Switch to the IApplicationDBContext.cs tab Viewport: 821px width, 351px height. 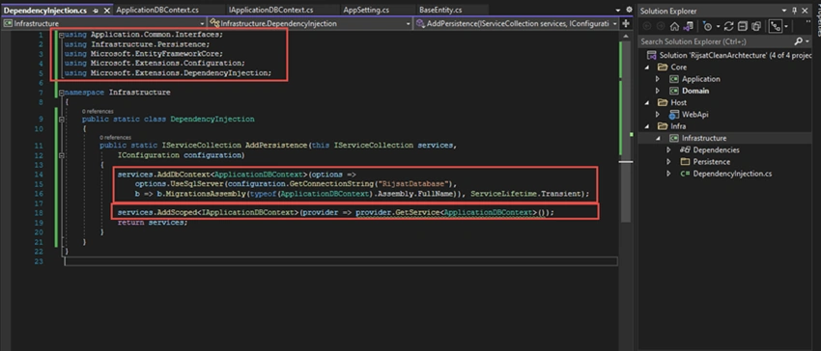click(271, 11)
